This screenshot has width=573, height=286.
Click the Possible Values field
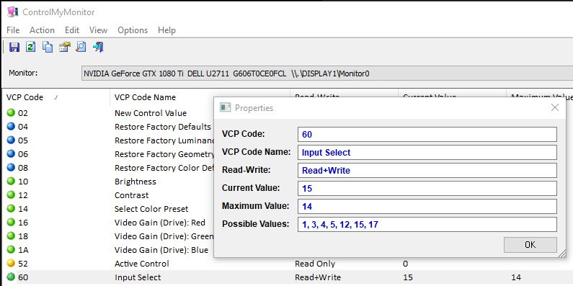(x=427, y=224)
